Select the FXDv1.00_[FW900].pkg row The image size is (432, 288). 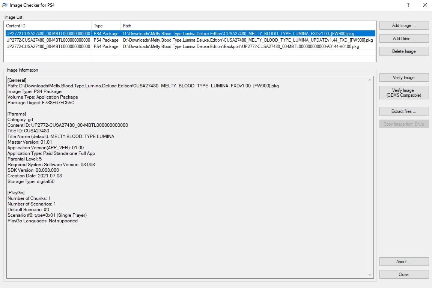tap(190, 34)
